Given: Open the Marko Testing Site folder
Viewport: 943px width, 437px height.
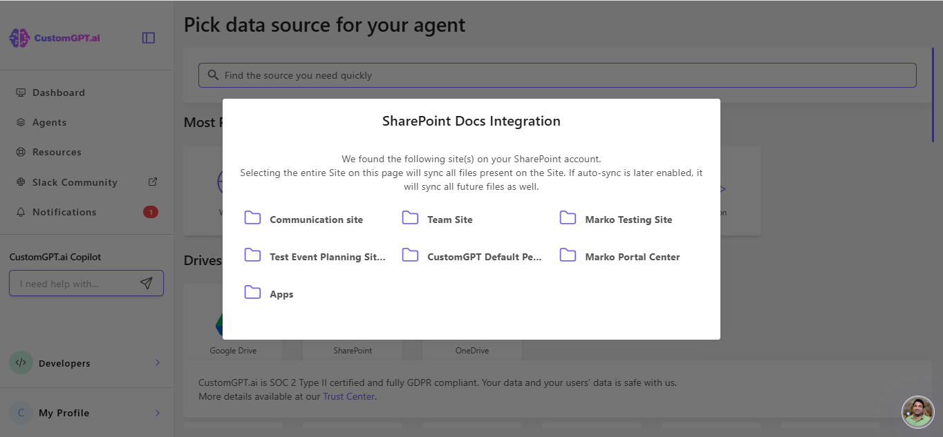Looking at the screenshot, I should pyautogui.click(x=628, y=219).
